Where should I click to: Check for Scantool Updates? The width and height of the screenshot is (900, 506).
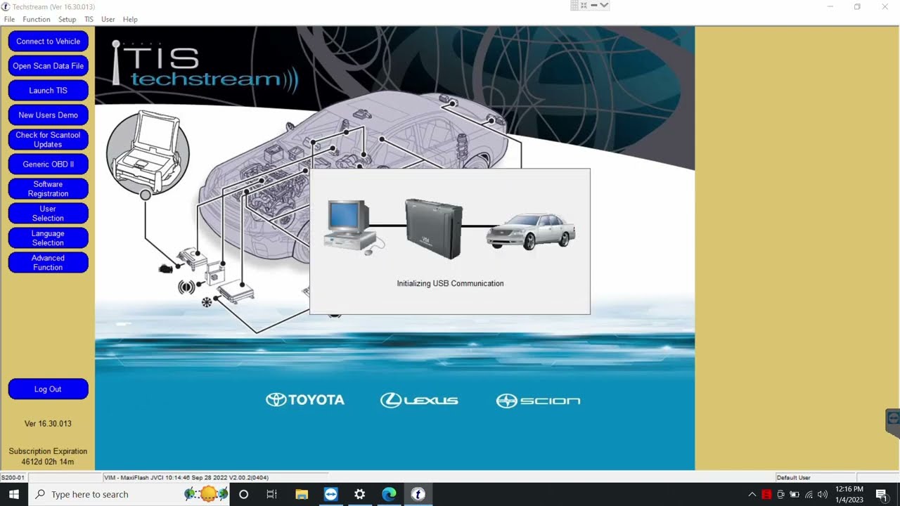[x=48, y=140]
